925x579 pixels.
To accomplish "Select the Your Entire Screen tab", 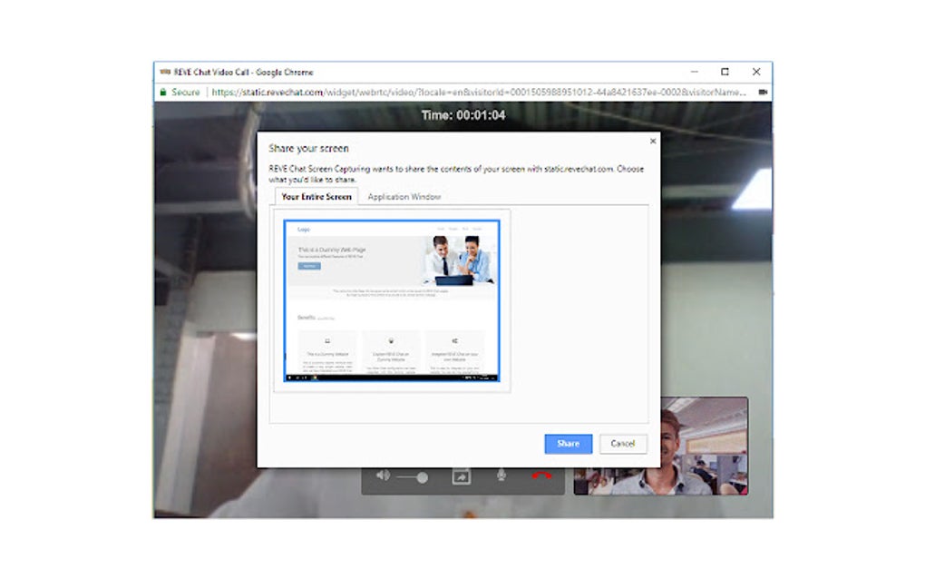I will point(315,196).
